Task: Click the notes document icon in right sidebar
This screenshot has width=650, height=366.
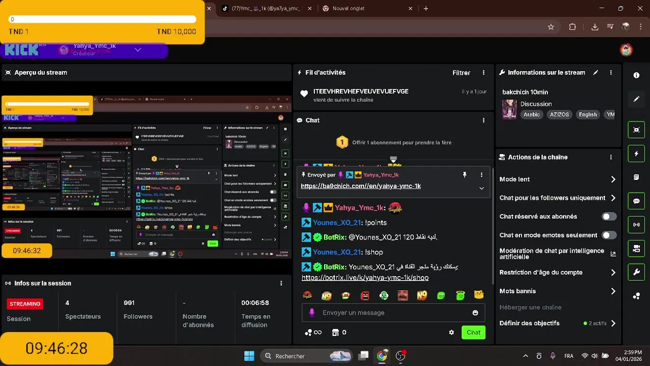Action: 636,177
